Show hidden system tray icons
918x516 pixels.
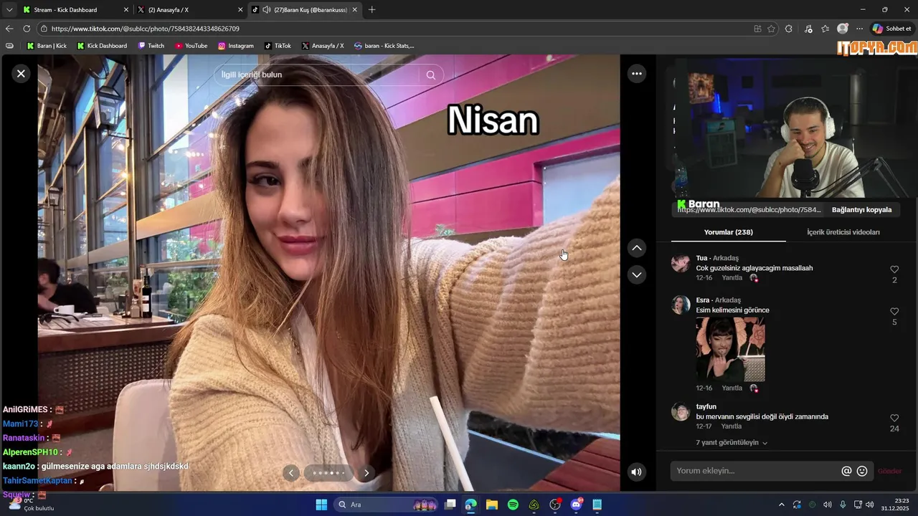coord(781,505)
